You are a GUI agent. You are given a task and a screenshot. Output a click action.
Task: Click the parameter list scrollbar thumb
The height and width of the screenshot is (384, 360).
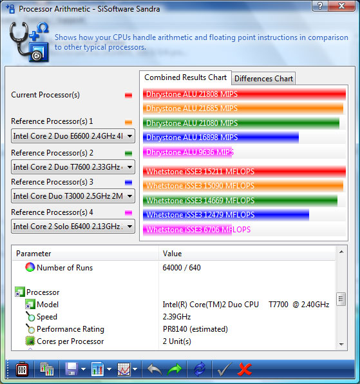341,299
